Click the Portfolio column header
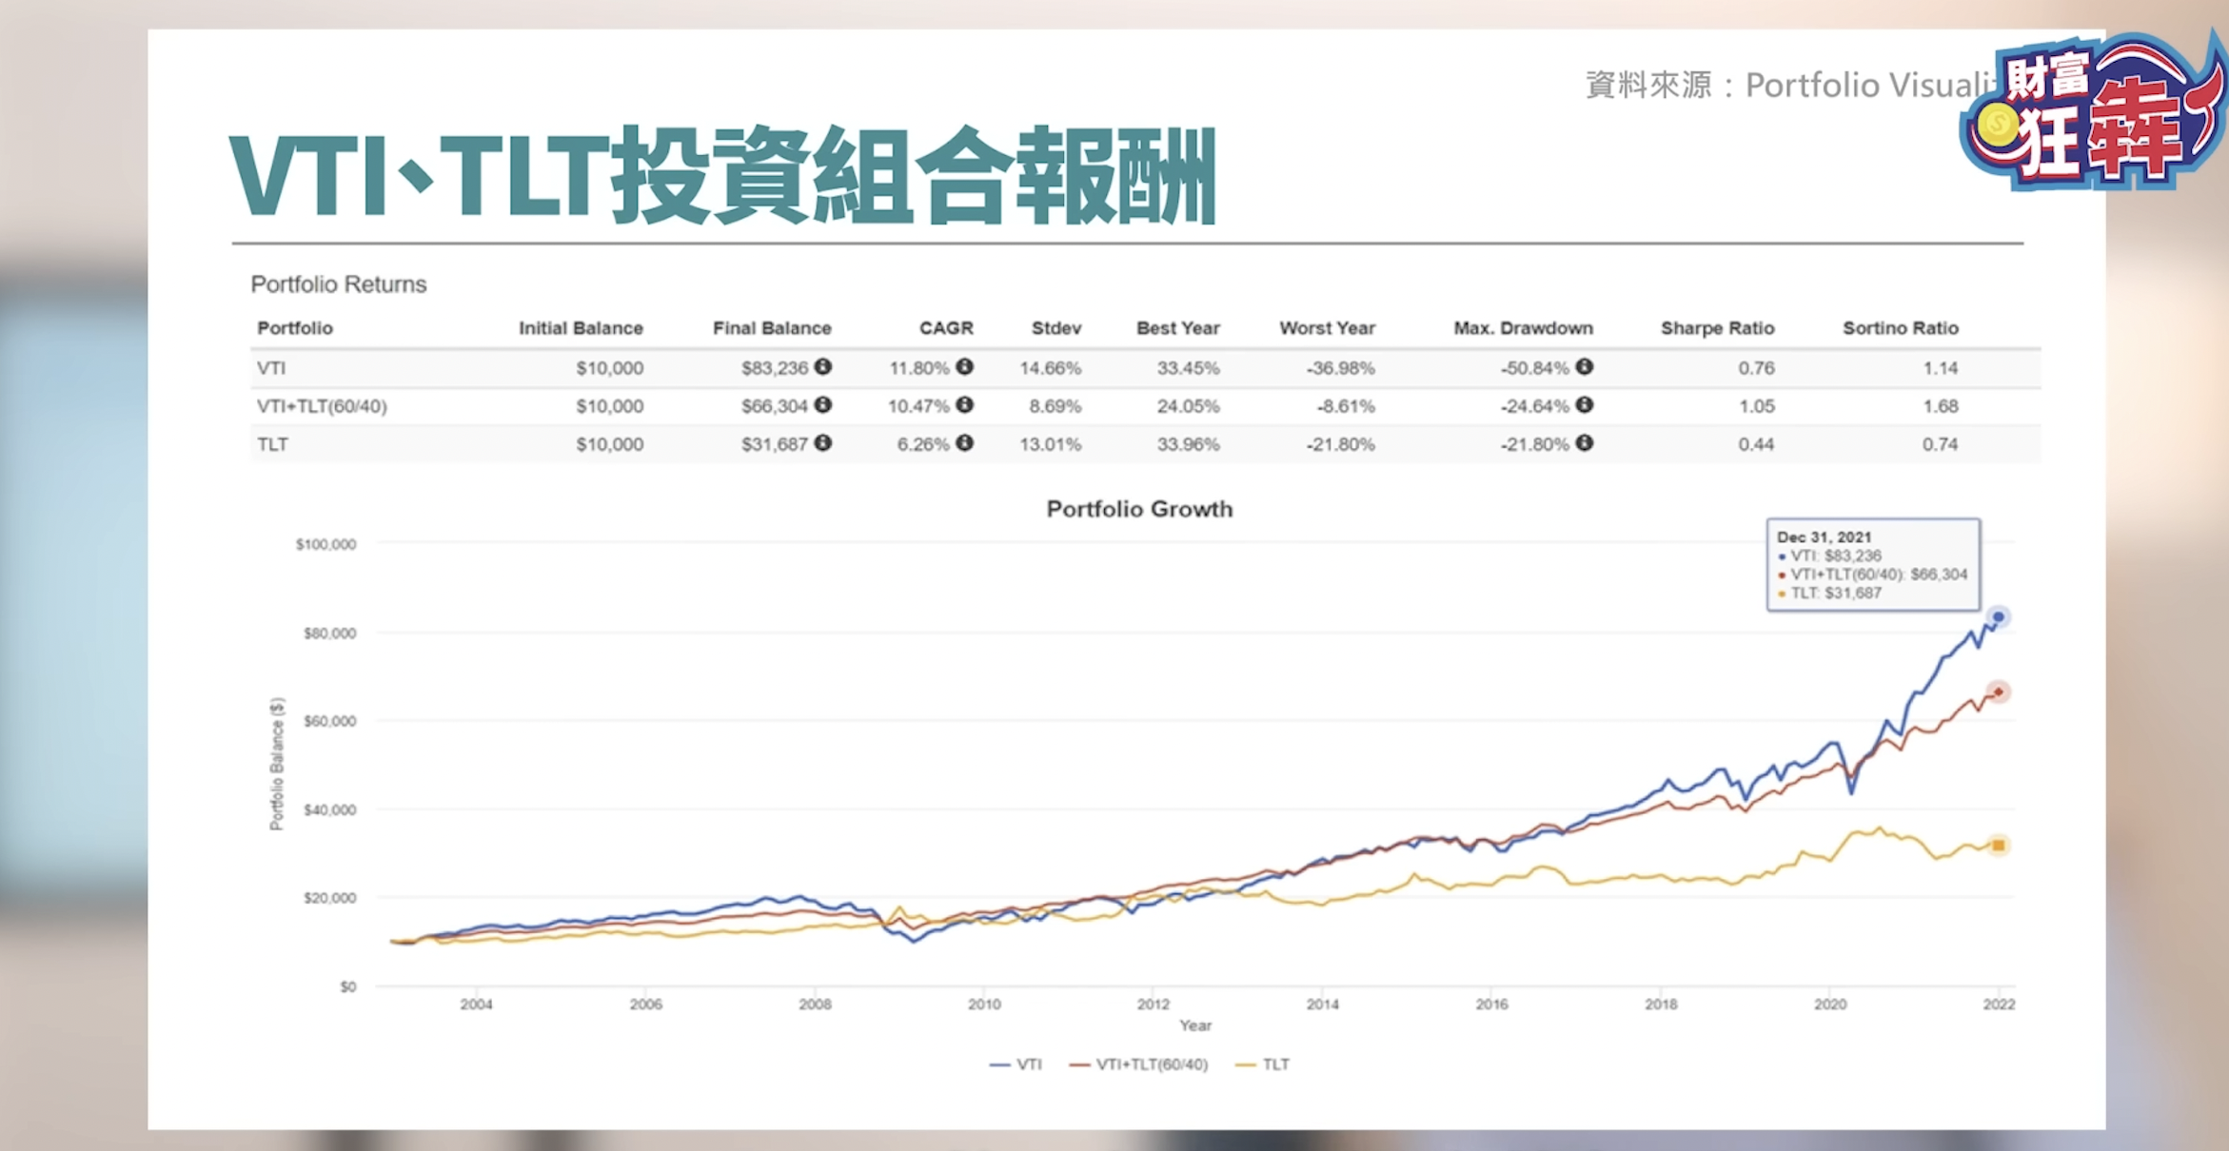This screenshot has height=1151, width=2229. 295,328
